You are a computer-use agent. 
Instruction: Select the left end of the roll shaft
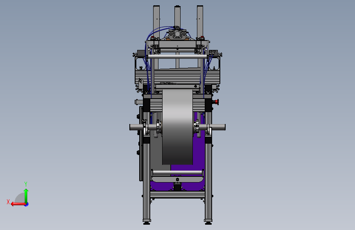click(136, 127)
